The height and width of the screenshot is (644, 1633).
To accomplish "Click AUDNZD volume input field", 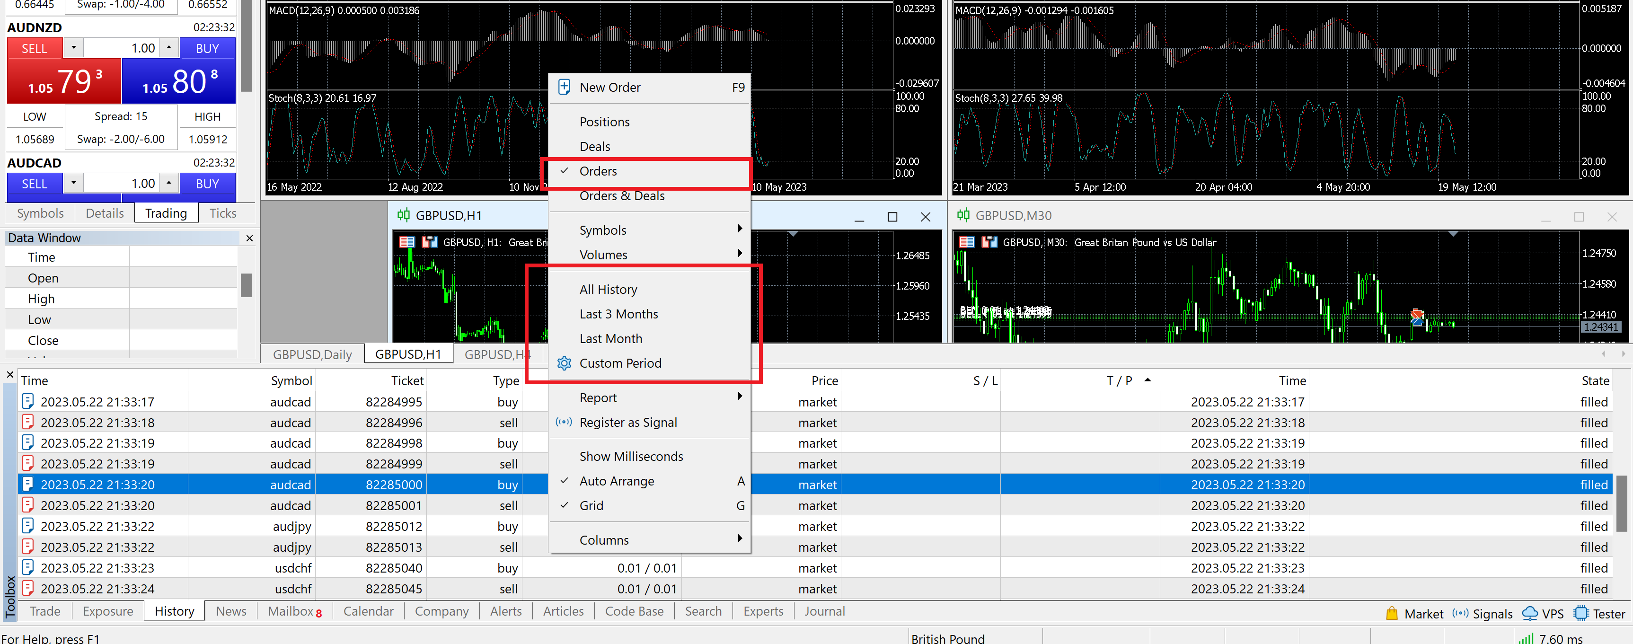I will click(x=121, y=48).
